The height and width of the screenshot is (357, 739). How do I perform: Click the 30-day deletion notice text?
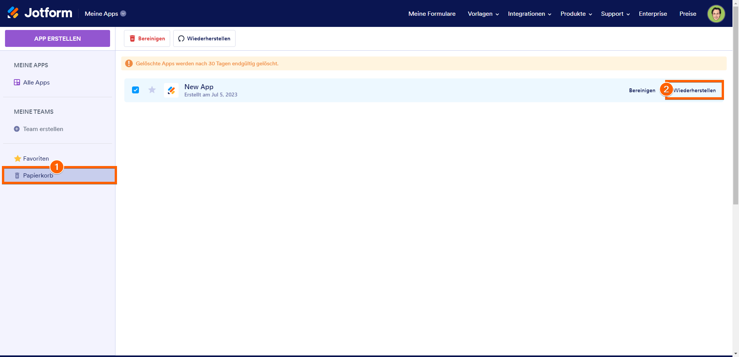click(207, 63)
